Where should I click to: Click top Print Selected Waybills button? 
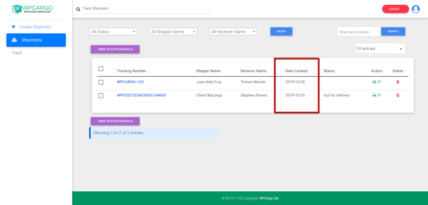[115, 49]
